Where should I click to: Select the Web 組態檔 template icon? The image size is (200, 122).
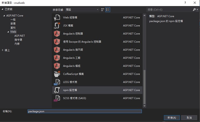57,17
